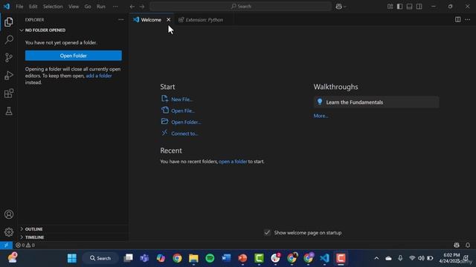Open Google Chrome from the taskbar
The image size is (476, 267).
[x=177, y=258]
